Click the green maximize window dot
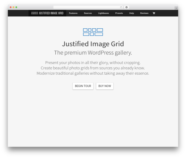The height and width of the screenshot is (158, 186). click(x=16, y=7)
